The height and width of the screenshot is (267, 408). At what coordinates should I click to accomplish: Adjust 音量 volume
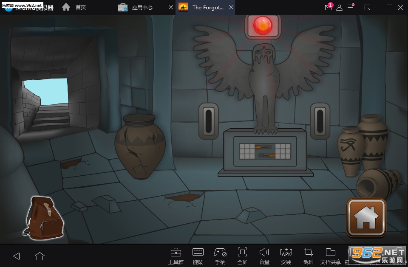(264, 256)
